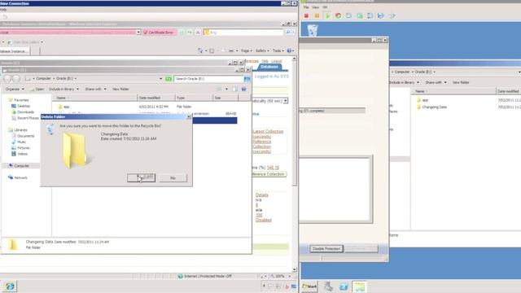Click the orange pause icon in VM toolbar
Screen dimensions: 521x293
[x=317, y=15]
